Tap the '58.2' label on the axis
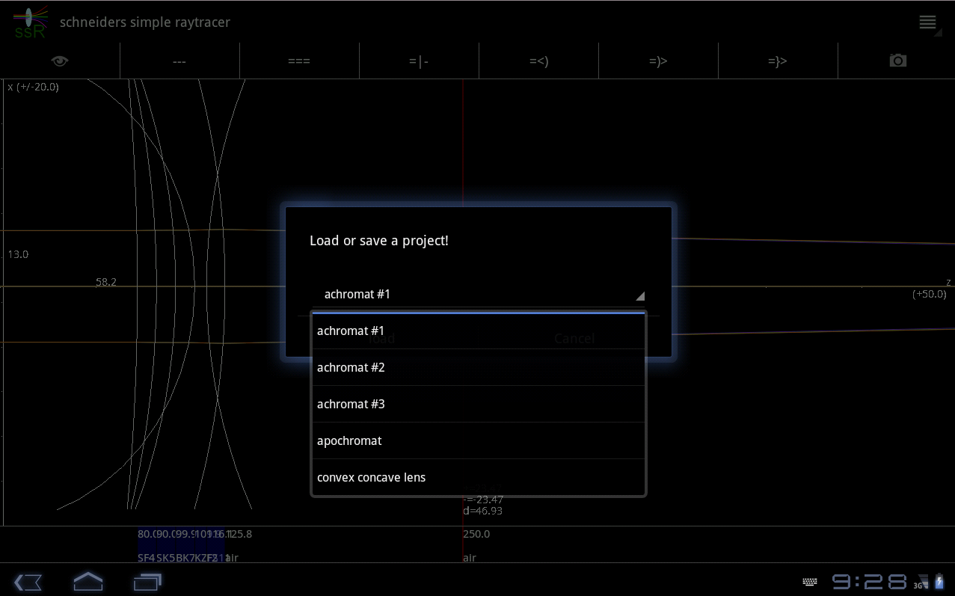 (106, 282)
